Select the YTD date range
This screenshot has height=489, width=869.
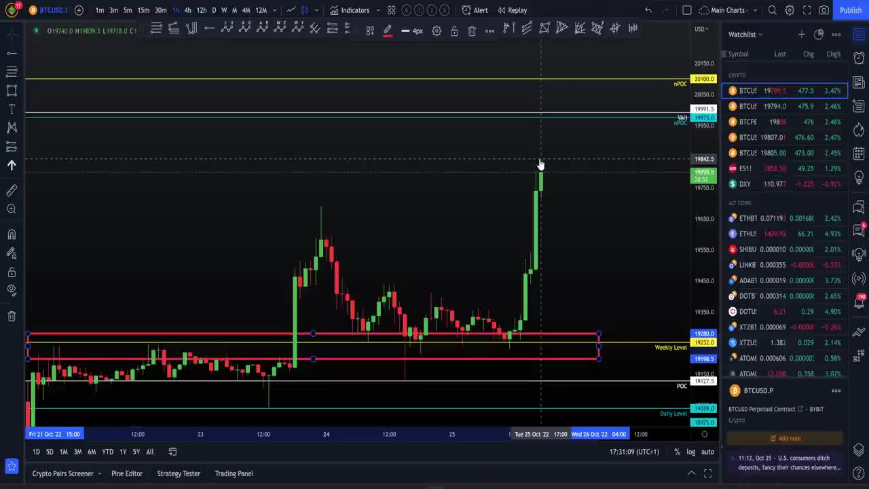click(107, 452)
